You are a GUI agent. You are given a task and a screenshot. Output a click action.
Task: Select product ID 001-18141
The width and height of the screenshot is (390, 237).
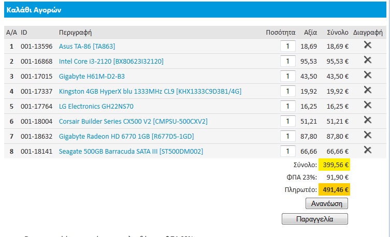tap(37, 152)
